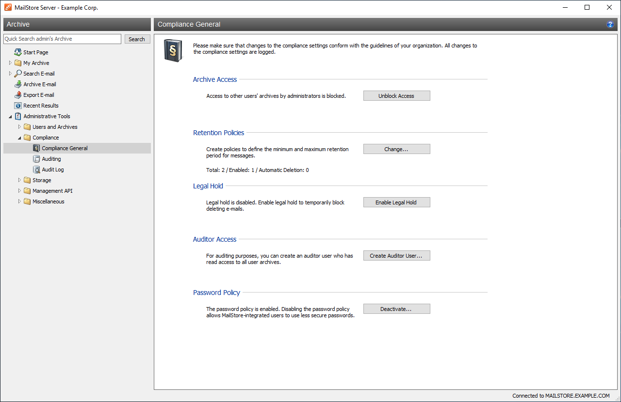Select the Search E-mail magnifier icon
This screenshot has width=621, height=402.
click(18, 74)
